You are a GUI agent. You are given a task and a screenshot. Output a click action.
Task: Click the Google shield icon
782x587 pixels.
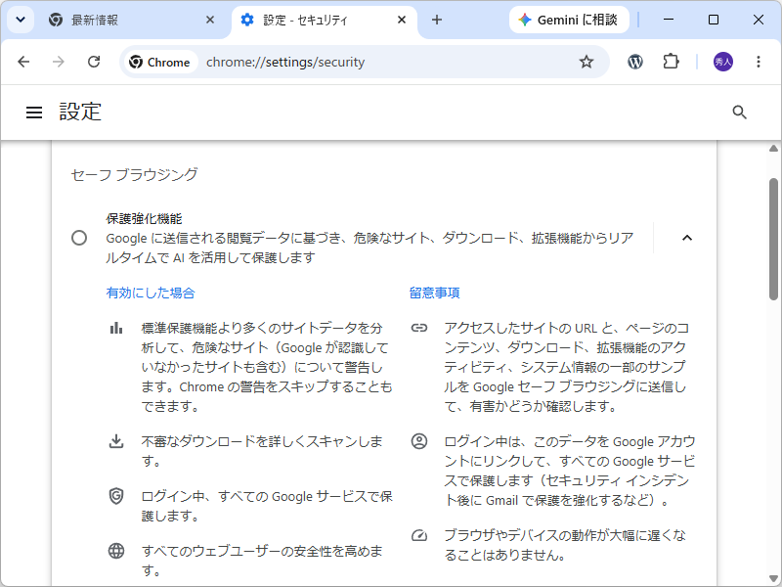click(116, 496)
